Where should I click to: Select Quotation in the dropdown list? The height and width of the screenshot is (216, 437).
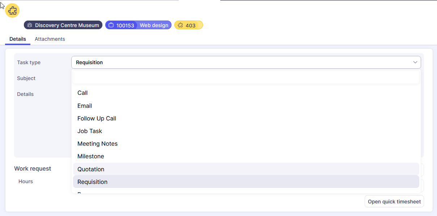91,169
